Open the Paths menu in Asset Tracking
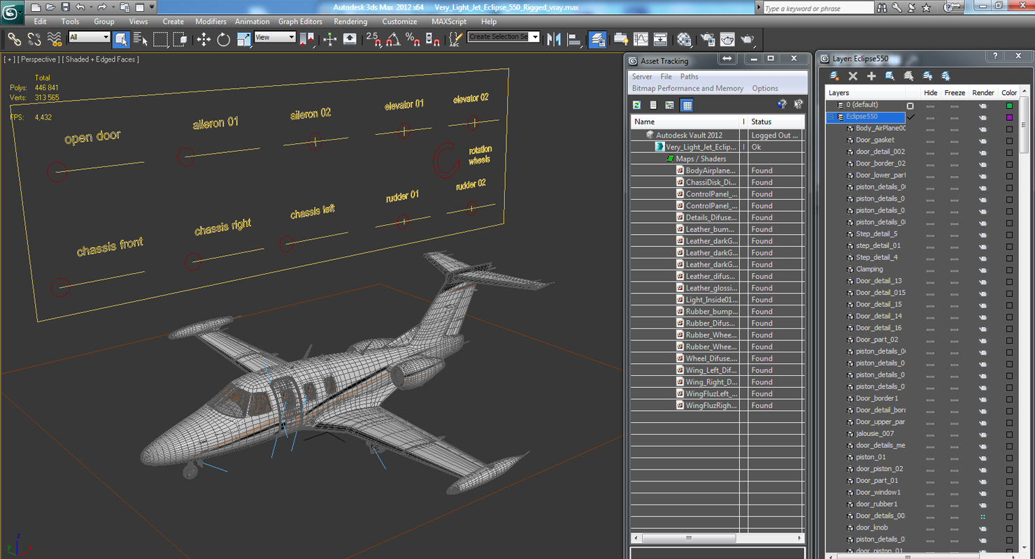 (690, 77)
